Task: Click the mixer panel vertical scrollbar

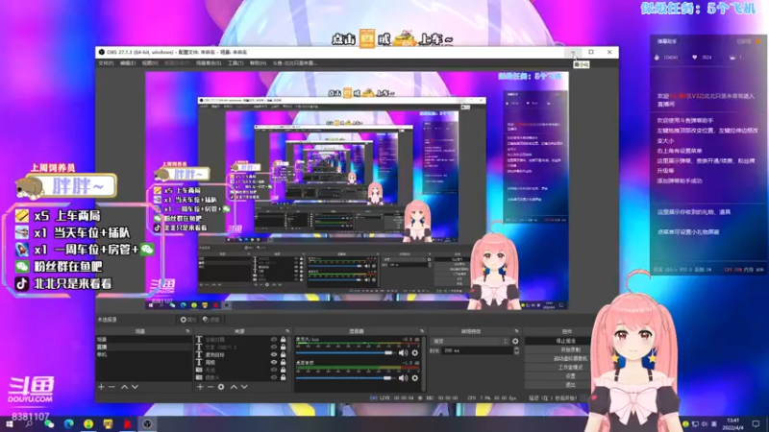Action: pyautogui.click(x=423, y=363)
